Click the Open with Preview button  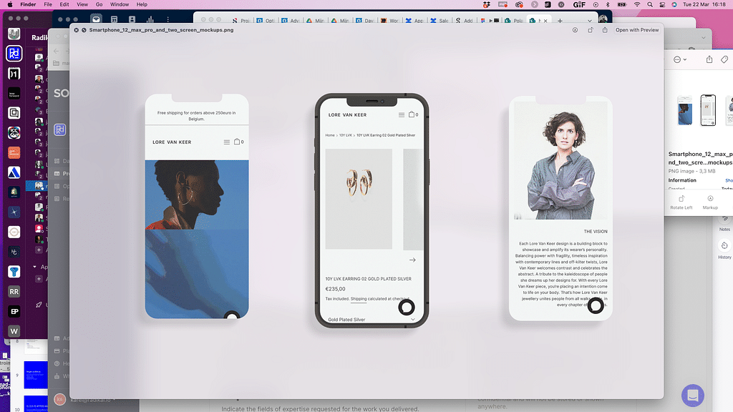coord(636,30)
